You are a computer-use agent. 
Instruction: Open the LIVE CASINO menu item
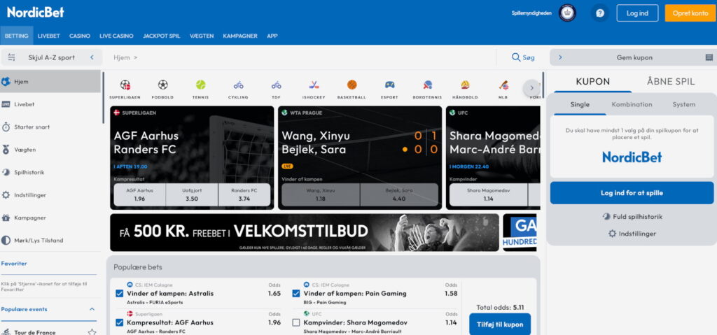click(117, 36)
